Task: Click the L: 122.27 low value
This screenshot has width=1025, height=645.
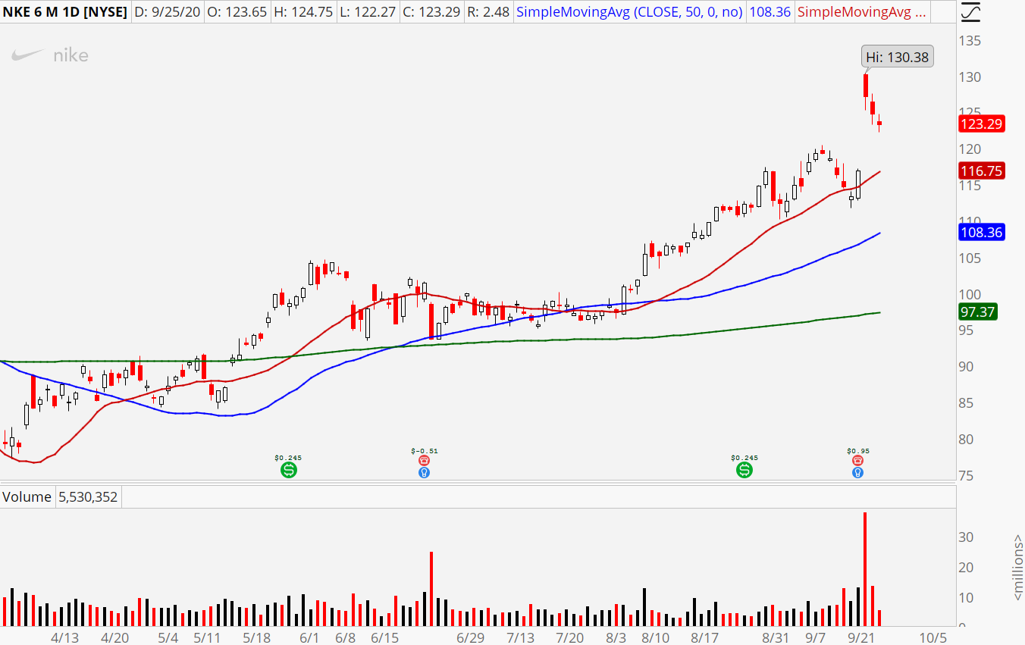Action: tap(369, 12)
